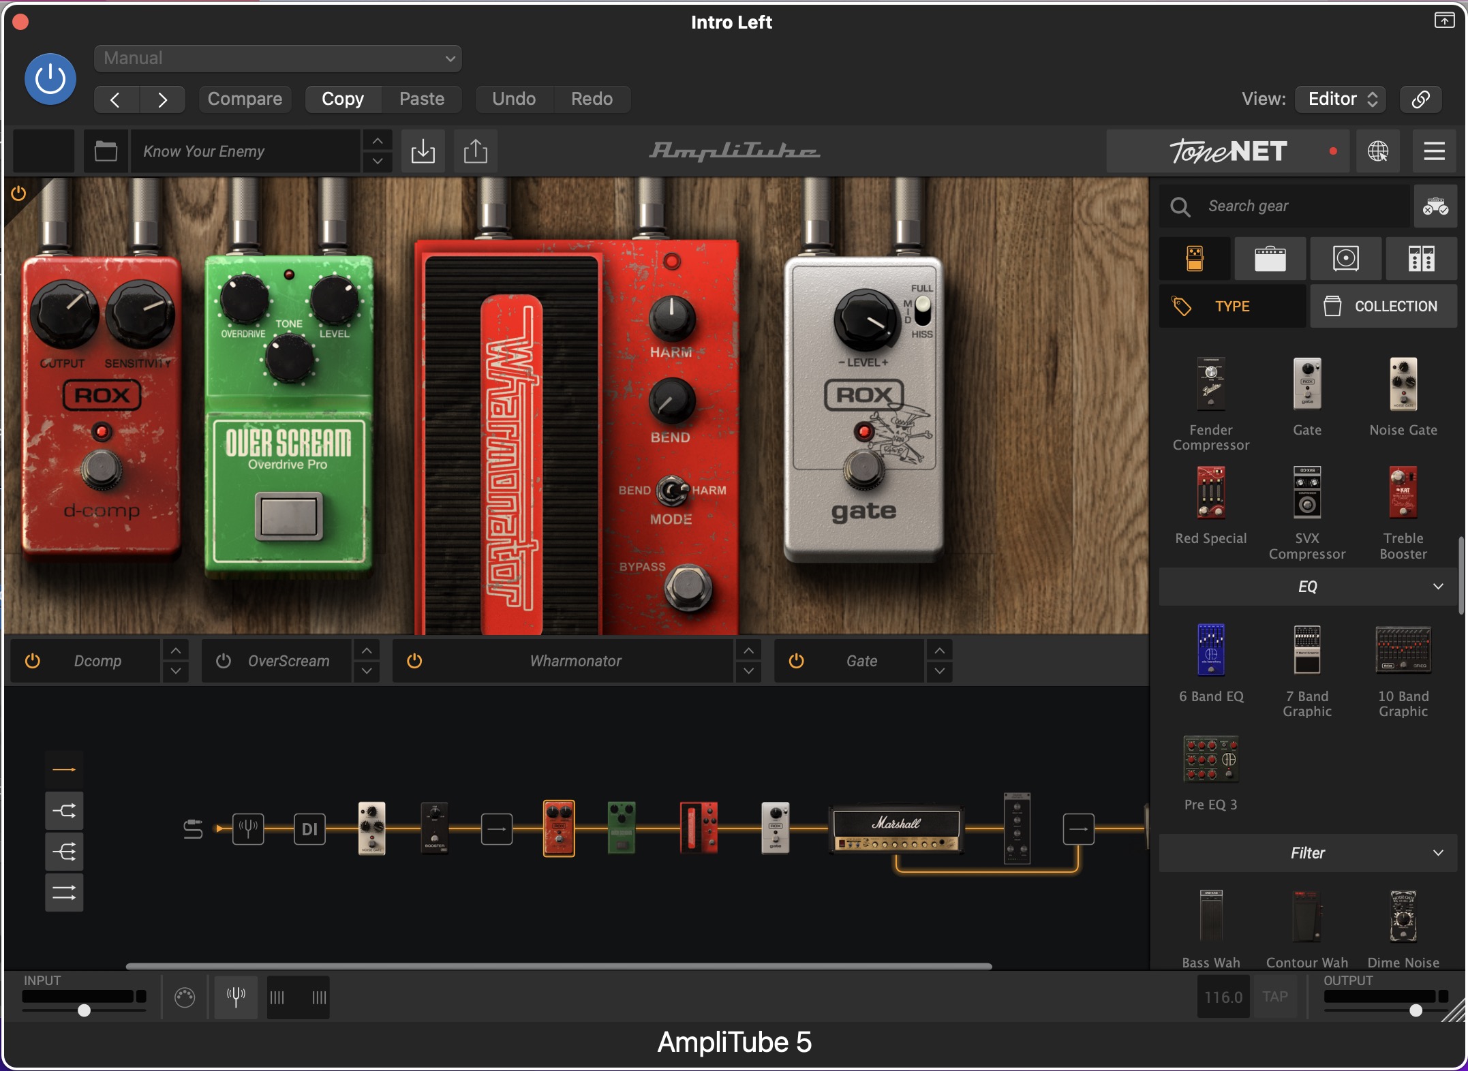Click the Compare button
The image size is (1468, 1071).
pos(245,99)
